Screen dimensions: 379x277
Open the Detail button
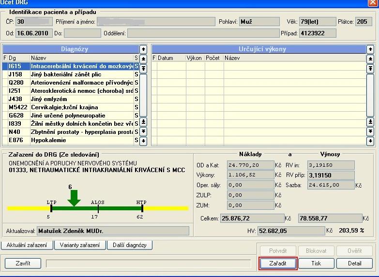[x=355, y=263]
